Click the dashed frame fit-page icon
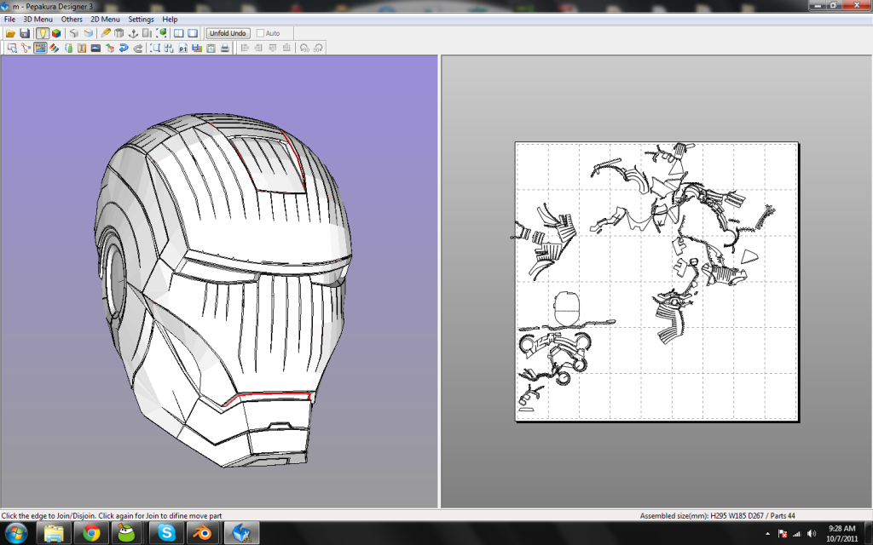873x545 pixels. point(155,48)
